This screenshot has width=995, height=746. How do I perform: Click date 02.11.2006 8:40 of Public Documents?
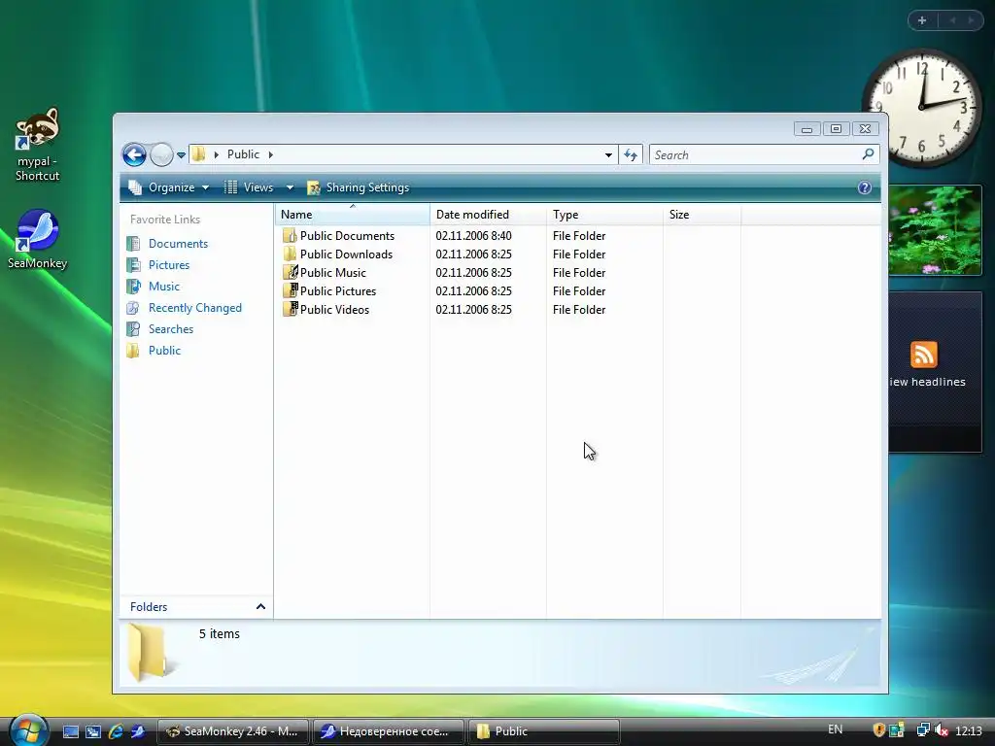tap(473, 236)
